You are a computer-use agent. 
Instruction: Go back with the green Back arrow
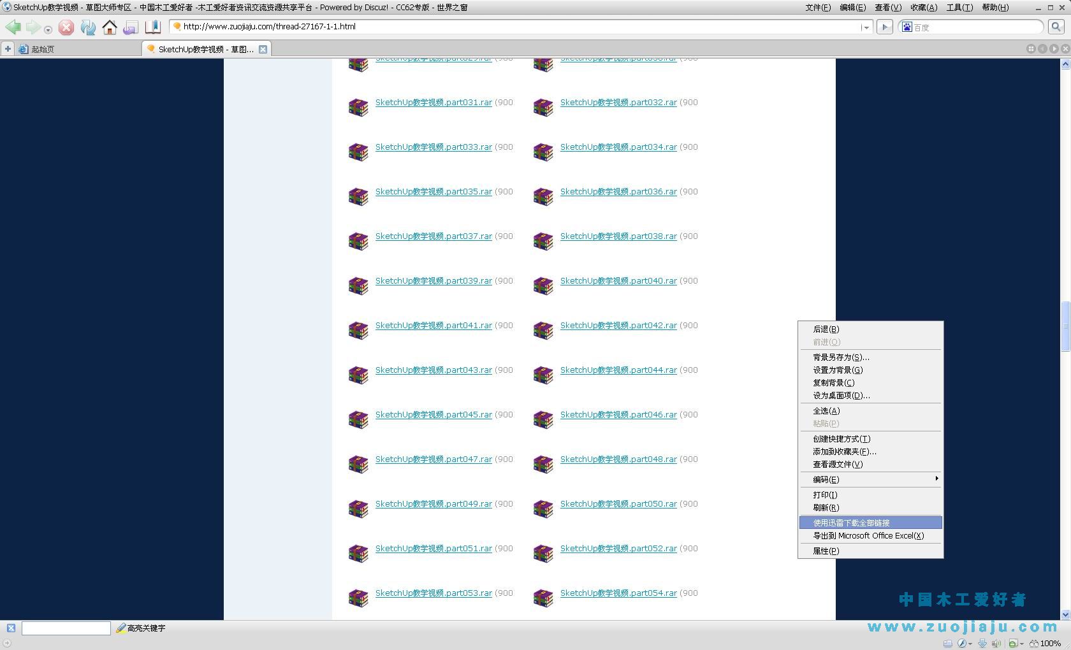point(13,27)
